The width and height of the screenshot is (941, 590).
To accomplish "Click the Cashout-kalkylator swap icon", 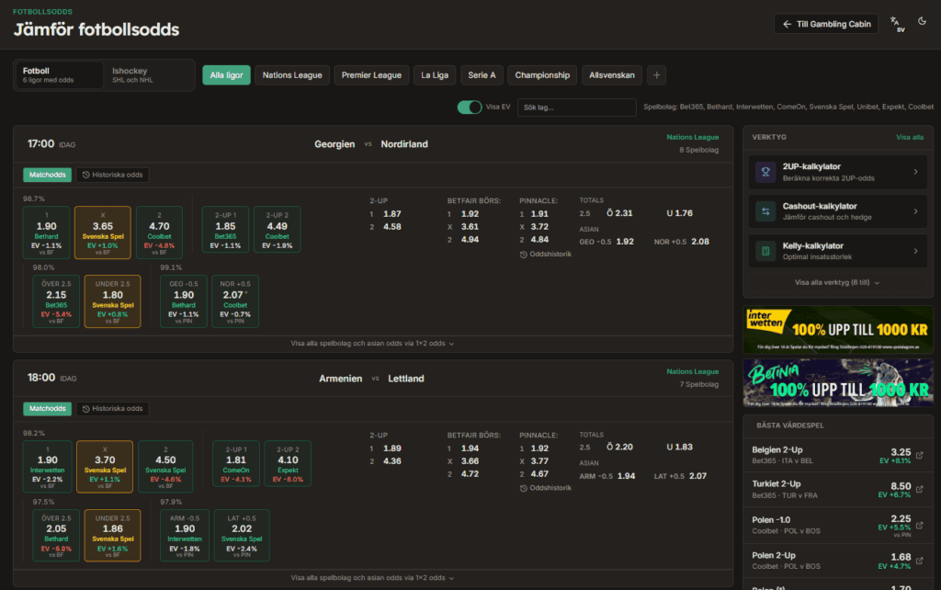I will click(765, 211).
